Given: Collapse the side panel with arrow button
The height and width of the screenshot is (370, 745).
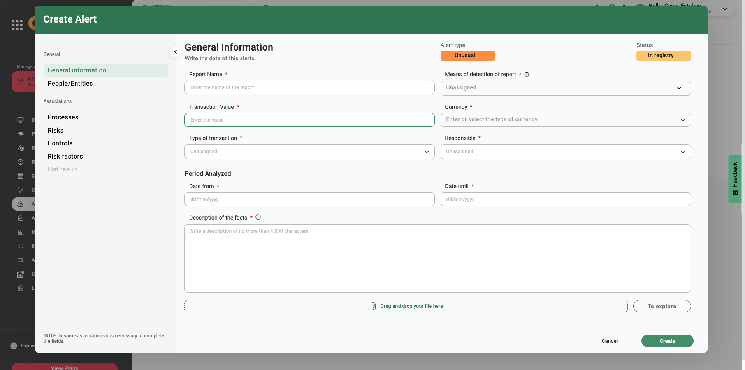Looking at the screenshot, I should (x=175, y=52).
